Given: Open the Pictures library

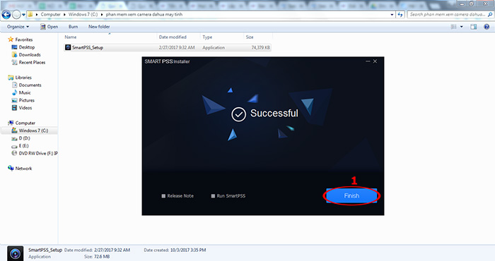Looking at the screenshot, I should (x=27, y=100).
